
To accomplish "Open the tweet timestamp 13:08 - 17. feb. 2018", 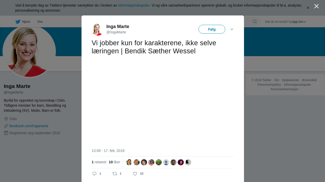I will (108, 151).
